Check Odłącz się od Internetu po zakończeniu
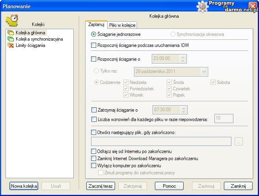259x196 pixels. (x=93, y=151)
